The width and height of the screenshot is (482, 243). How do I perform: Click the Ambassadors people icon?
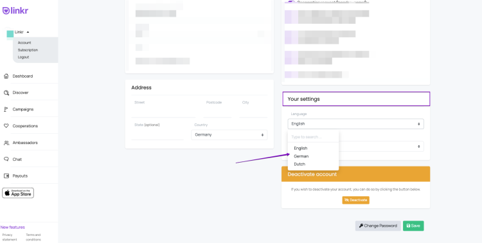click(x=6, y=143)
